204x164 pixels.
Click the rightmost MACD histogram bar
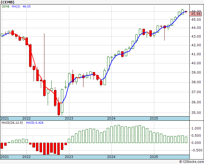tap(186, 140)
